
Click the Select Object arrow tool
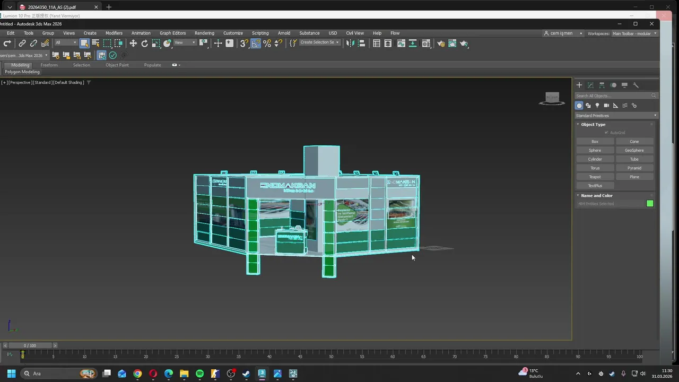pos(84,44)
